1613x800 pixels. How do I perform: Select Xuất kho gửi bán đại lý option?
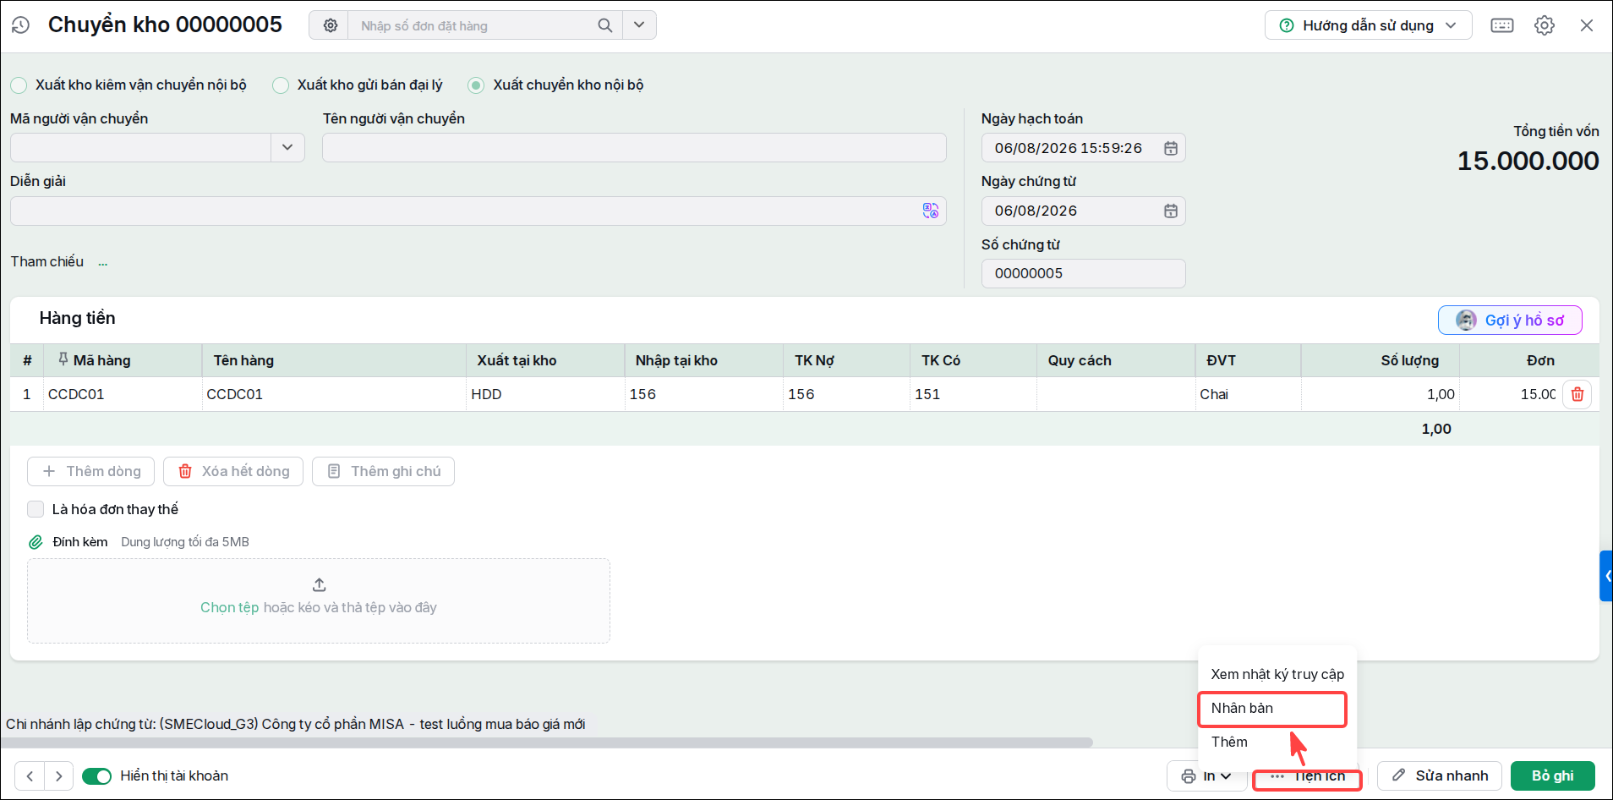pyautogui.click(x=281, y=85)
